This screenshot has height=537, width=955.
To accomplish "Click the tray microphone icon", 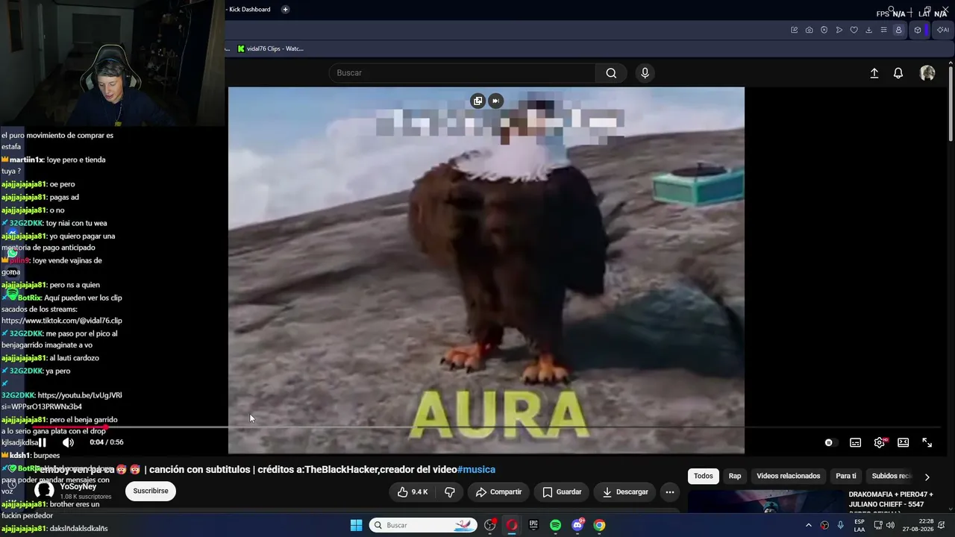I will coord(841,525).
